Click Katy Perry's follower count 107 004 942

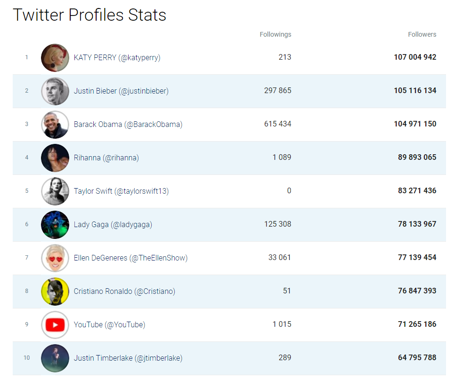coord(415,57)
